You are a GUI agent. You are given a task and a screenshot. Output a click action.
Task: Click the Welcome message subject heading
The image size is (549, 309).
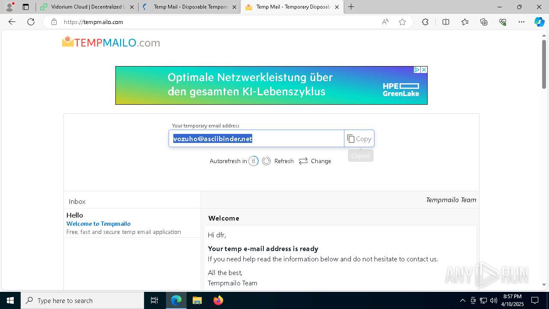click(223, 218)
